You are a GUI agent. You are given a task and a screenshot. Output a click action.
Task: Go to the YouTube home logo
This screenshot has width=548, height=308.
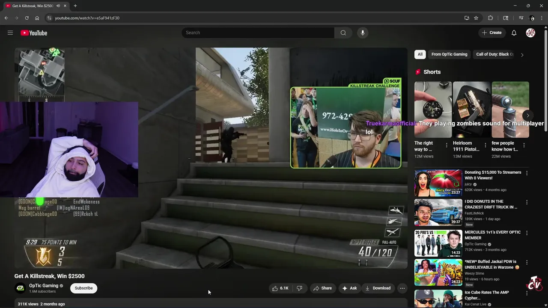(x=34, y=33)
